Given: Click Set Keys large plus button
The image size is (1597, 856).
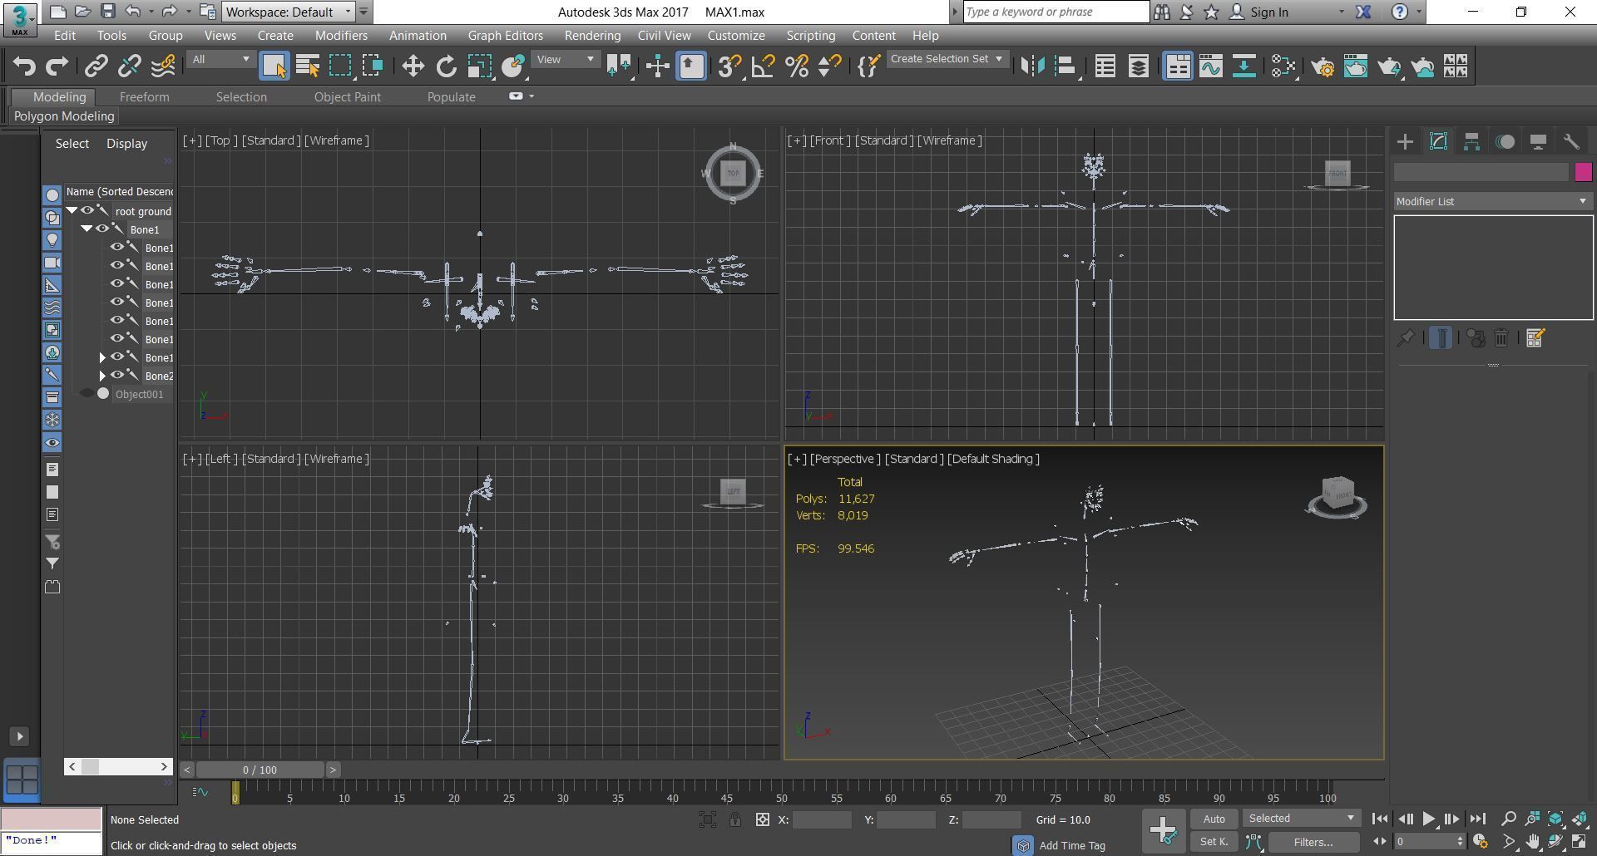Looking at the screenshot, I should click(x=1163, y=830).
